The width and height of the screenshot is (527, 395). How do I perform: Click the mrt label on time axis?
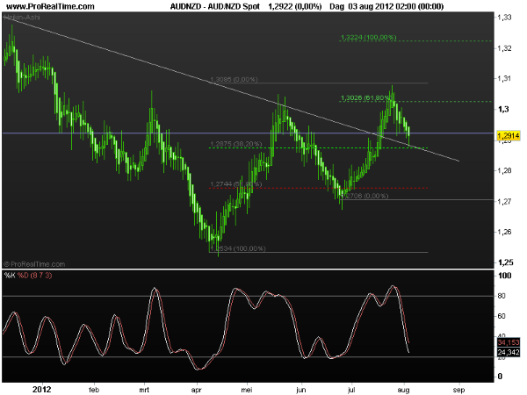(144, 390)
